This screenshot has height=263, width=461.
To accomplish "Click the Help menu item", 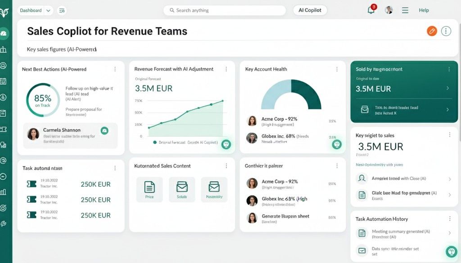I will 424,10.
